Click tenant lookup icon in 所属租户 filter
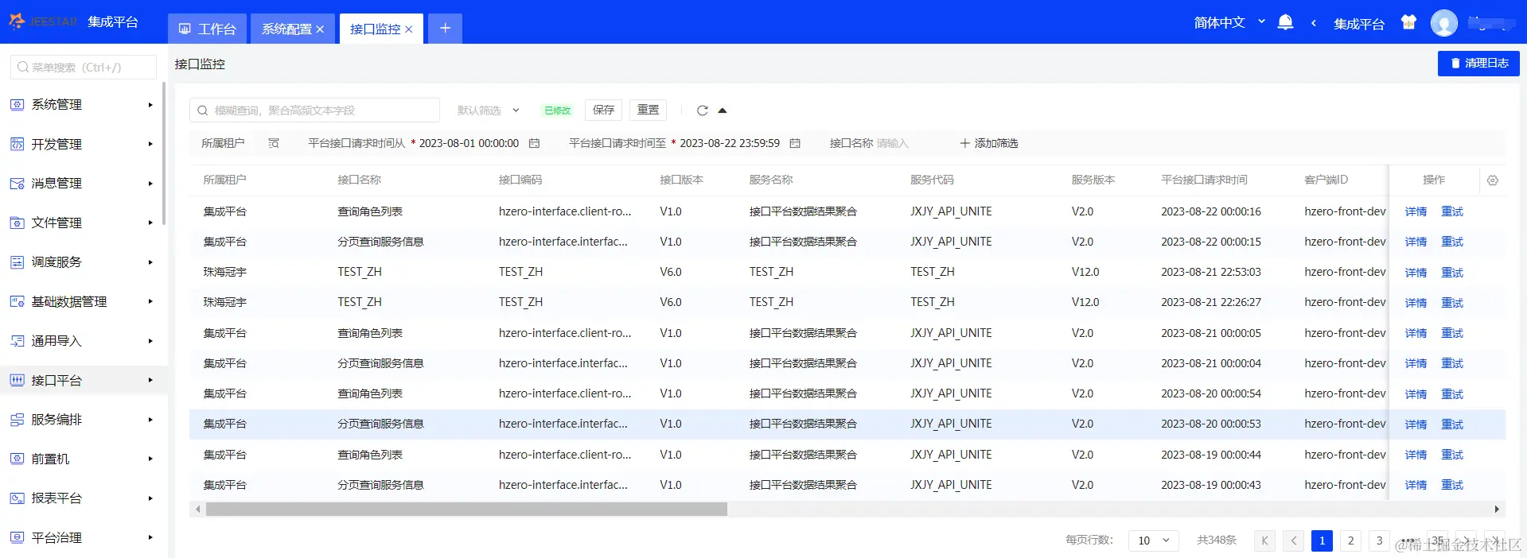The image size is (1527, 558). [274, 143]
